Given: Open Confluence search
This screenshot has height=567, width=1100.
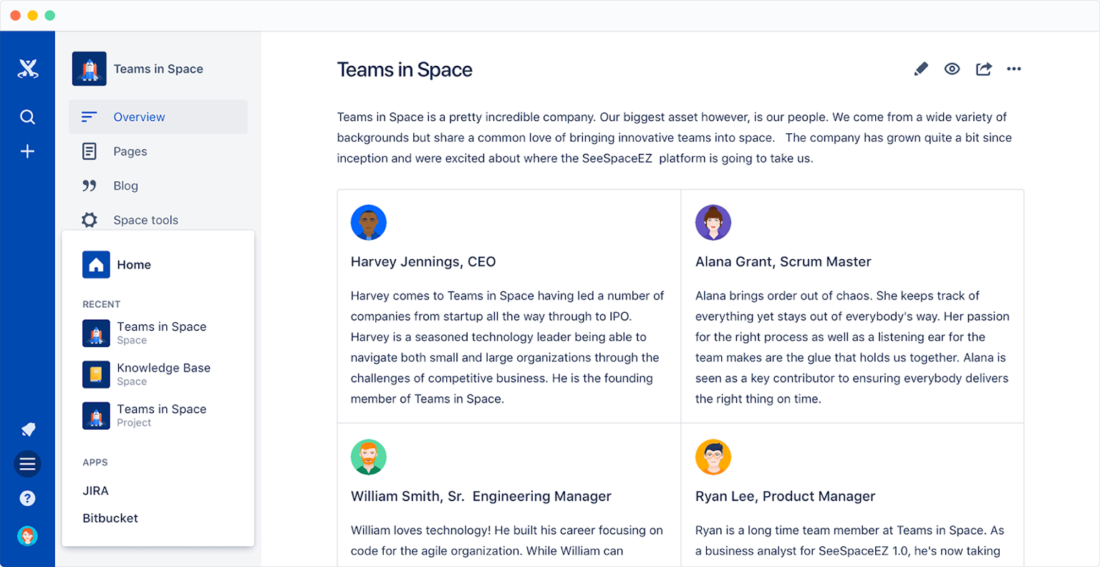Looking at the screenshot, I should (27, 117).
